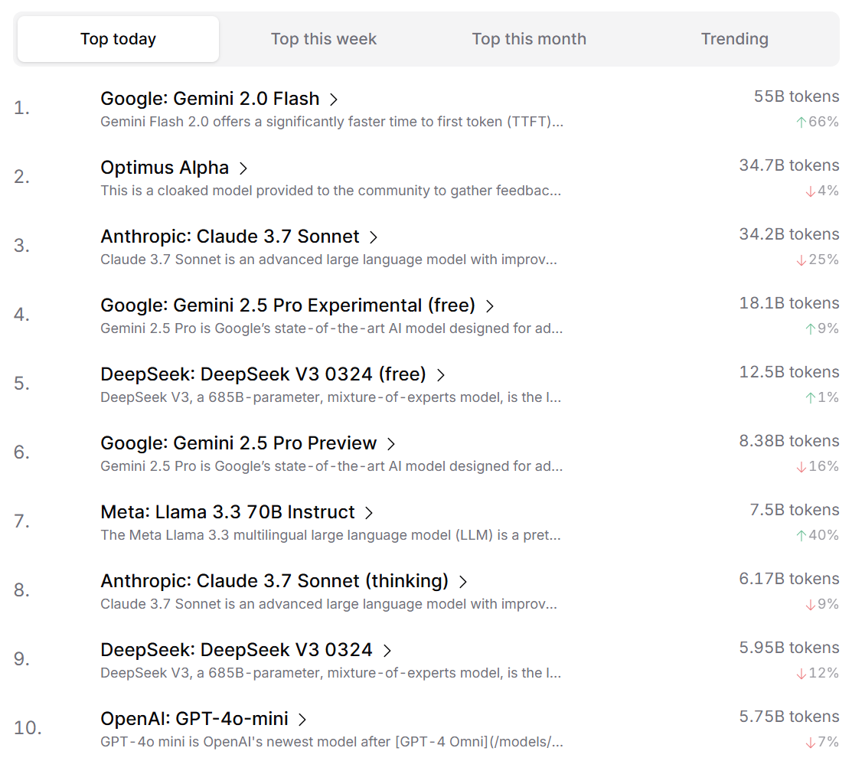Click rank number 1.

coord(21,108)
